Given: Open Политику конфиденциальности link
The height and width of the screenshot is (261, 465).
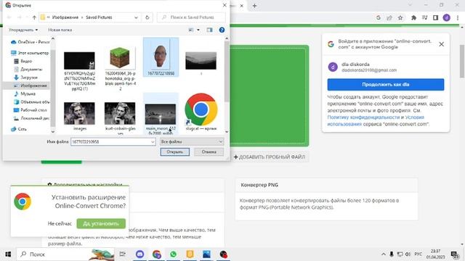Looking at the screenshot, I should pyautogui.click(x=363, y=117).
